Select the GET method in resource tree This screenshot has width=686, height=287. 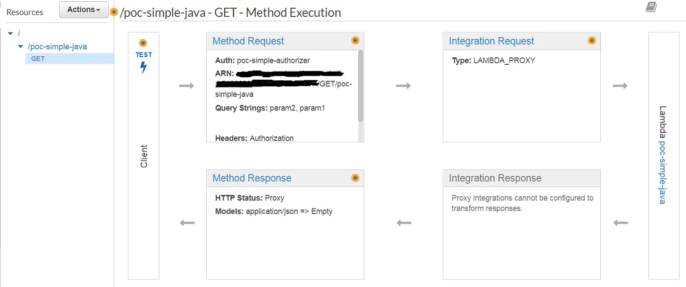click(x=38, y=59)
